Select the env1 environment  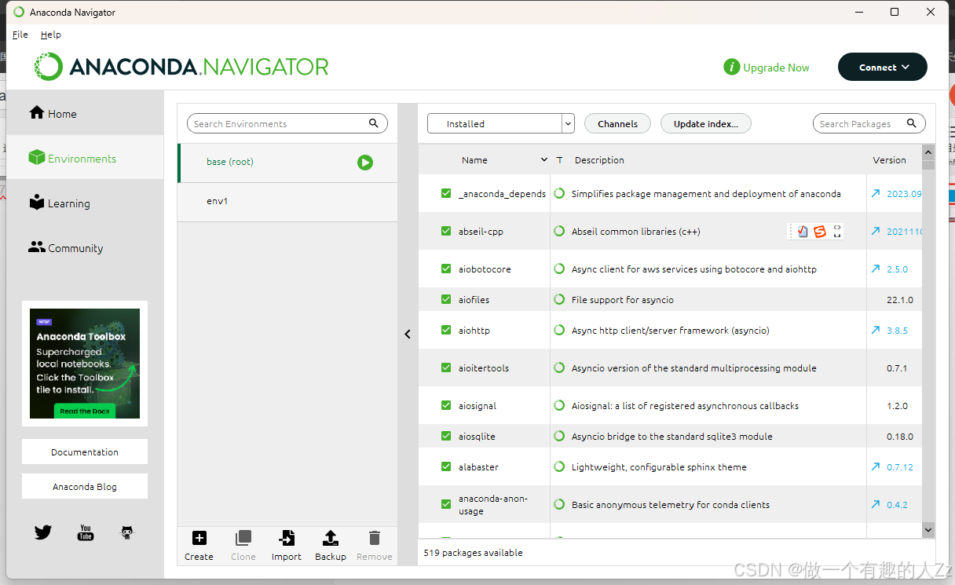pyautogui.click(x=287, y=202)
